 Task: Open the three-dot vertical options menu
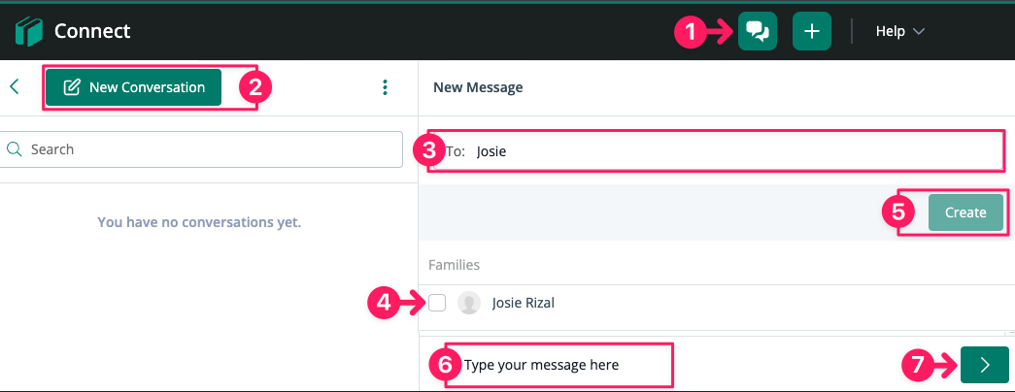(386, 87)
